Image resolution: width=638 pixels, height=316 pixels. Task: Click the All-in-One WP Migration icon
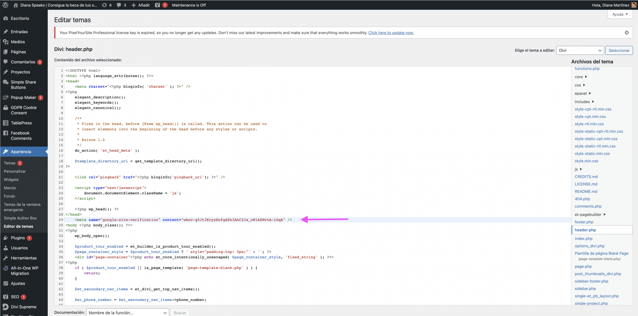pyautogui.click(x=6, y=268)
